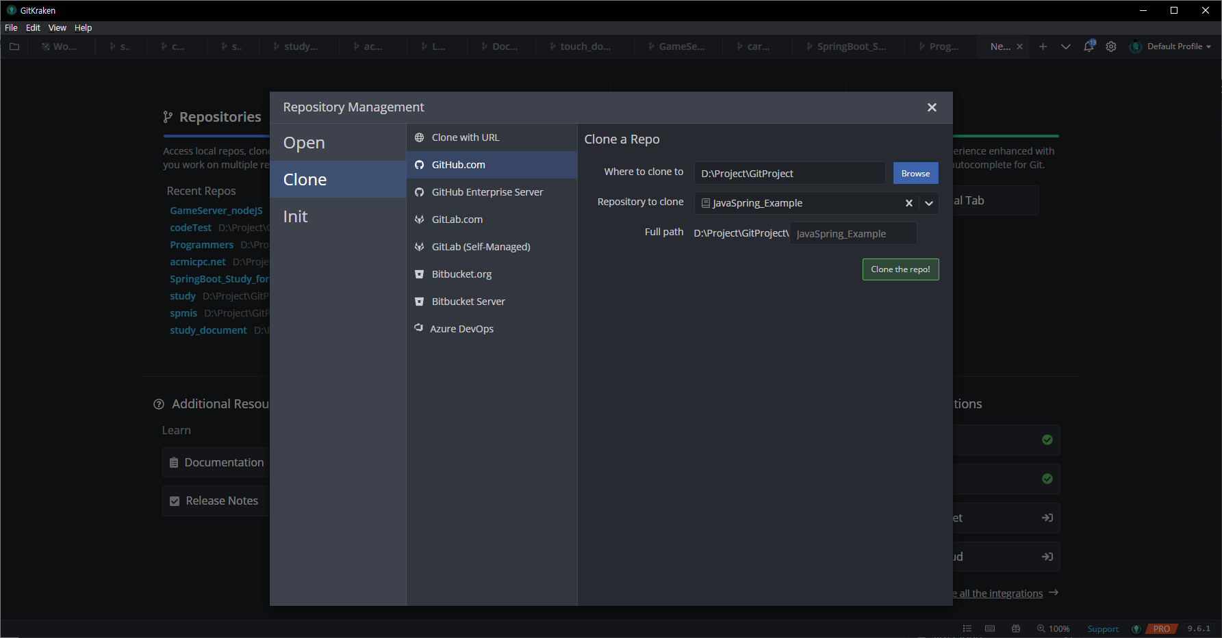Image resolution: width=1222 pixels, height=638 pixels.
Task: Open recent repo Programmers
Action: (x=202, y=245)
